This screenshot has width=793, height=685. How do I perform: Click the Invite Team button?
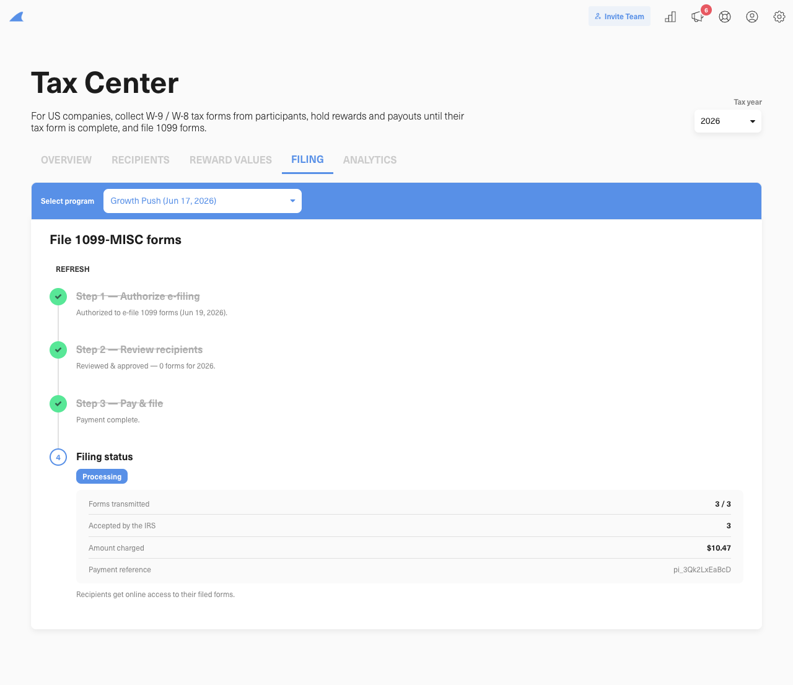(620, 16)
